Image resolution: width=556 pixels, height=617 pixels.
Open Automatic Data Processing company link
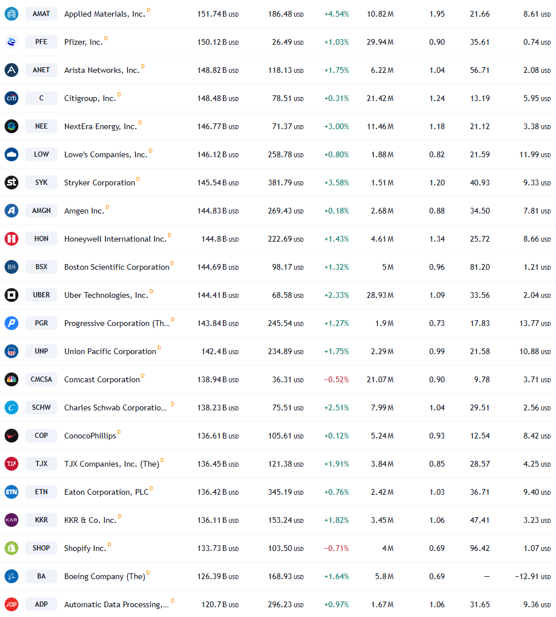click(117, 605)
